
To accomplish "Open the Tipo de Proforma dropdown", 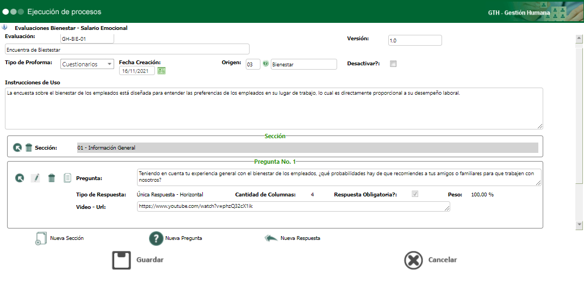I will [x=87, y=64].
